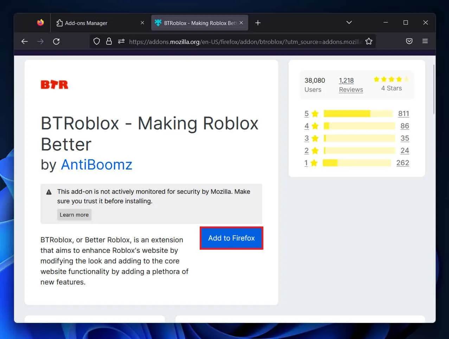Open the tracking protection shield icon

pyautogui.click(x=97, y=41)
